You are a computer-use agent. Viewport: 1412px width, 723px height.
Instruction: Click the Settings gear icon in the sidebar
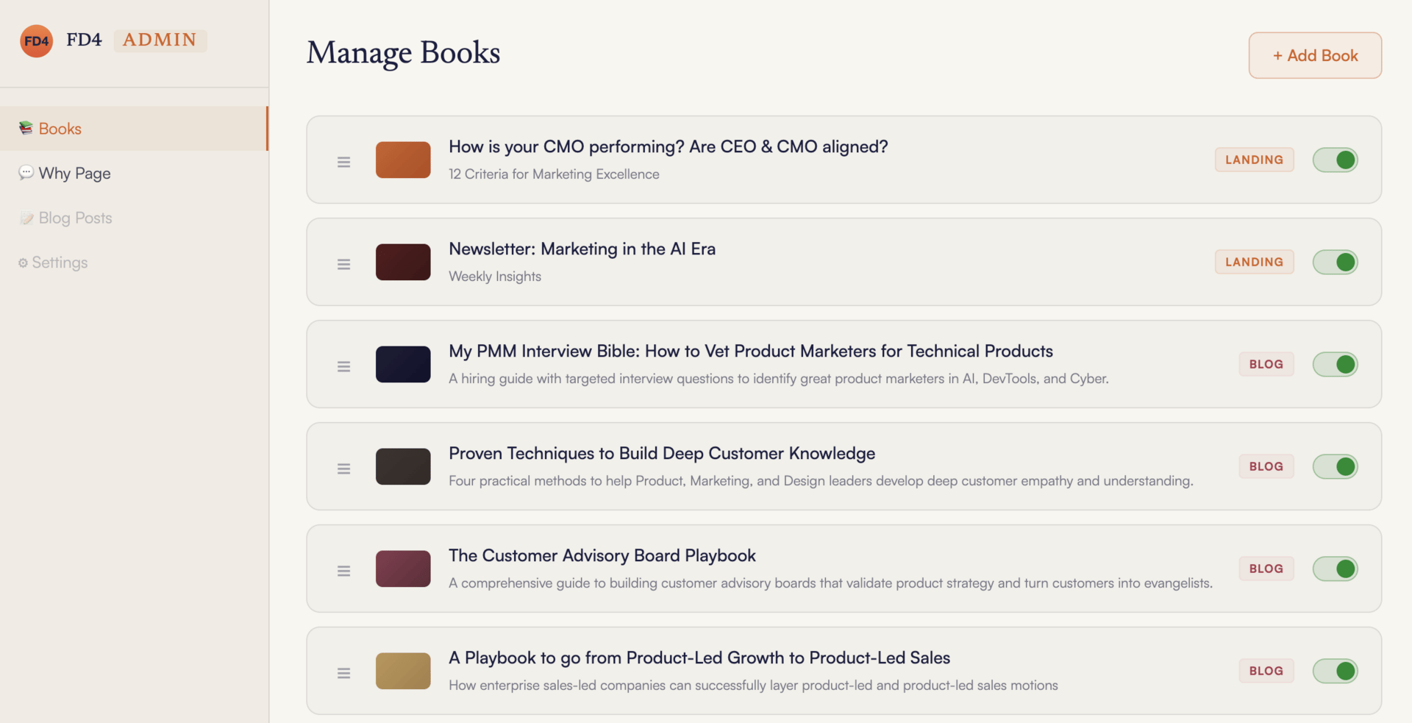click(23, 263)
